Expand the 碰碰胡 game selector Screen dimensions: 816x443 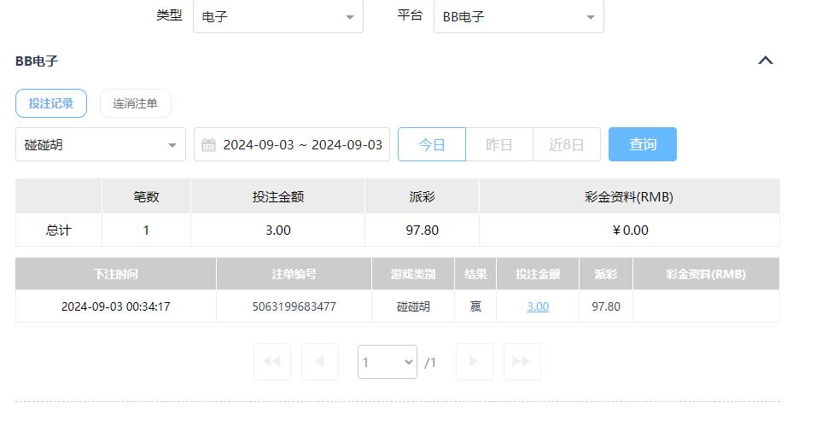coord(101,145)
